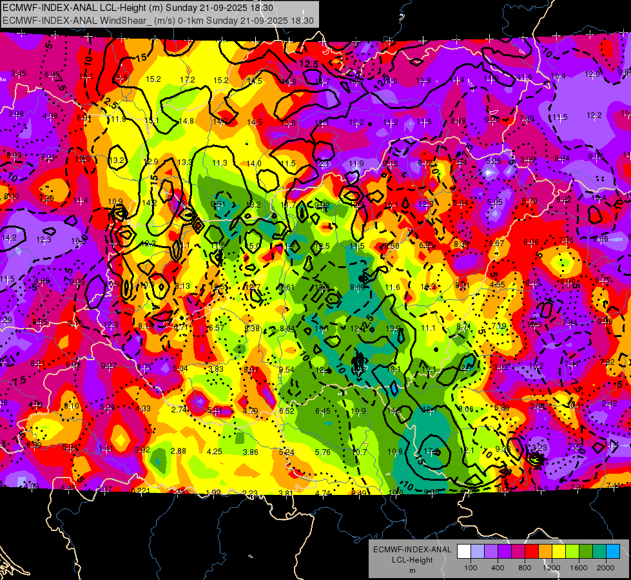Click the yellow legend swatch right of 1200

559,551
